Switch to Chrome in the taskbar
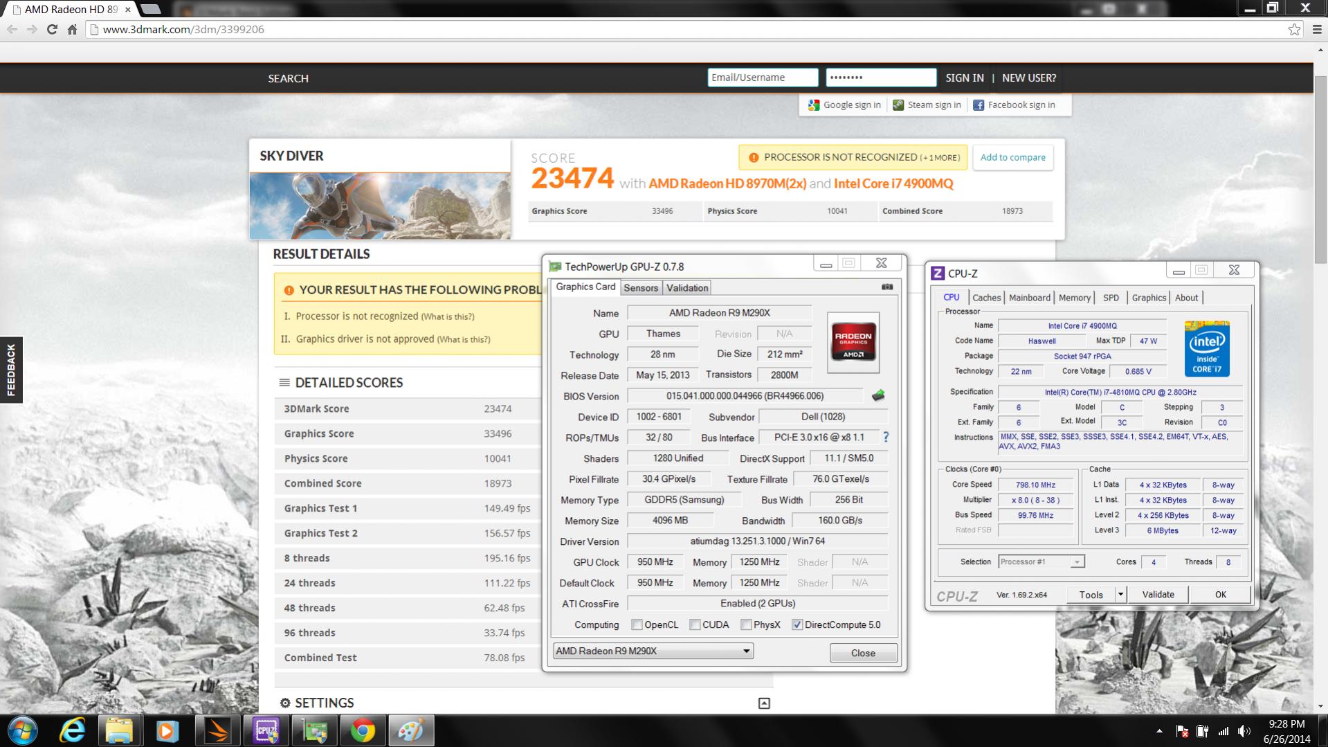 pos(363,730)
